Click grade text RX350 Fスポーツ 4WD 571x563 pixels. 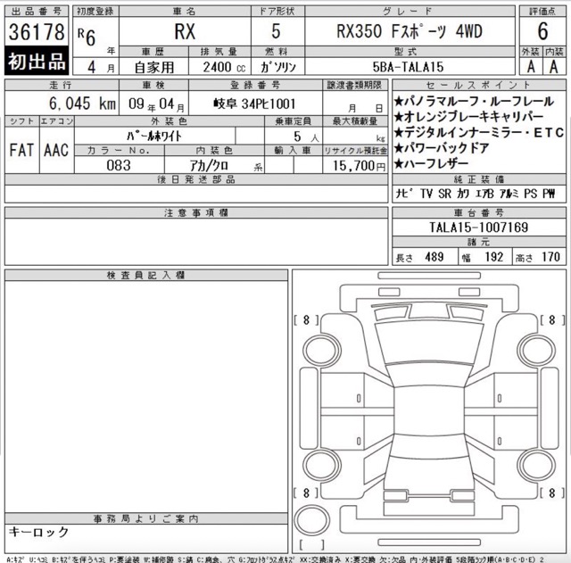click(x=410, y=31)
